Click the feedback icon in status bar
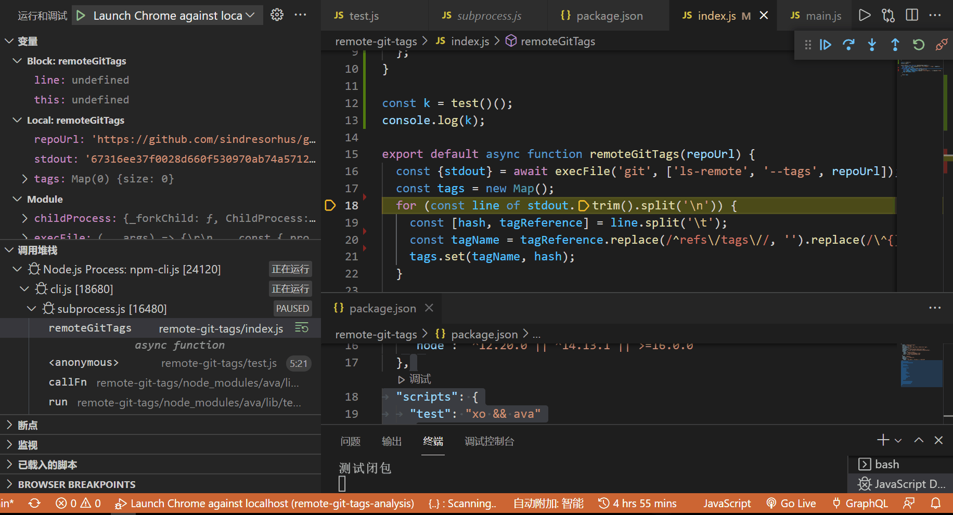This screenshot has width=953, height=515. [x=909, y=504]
